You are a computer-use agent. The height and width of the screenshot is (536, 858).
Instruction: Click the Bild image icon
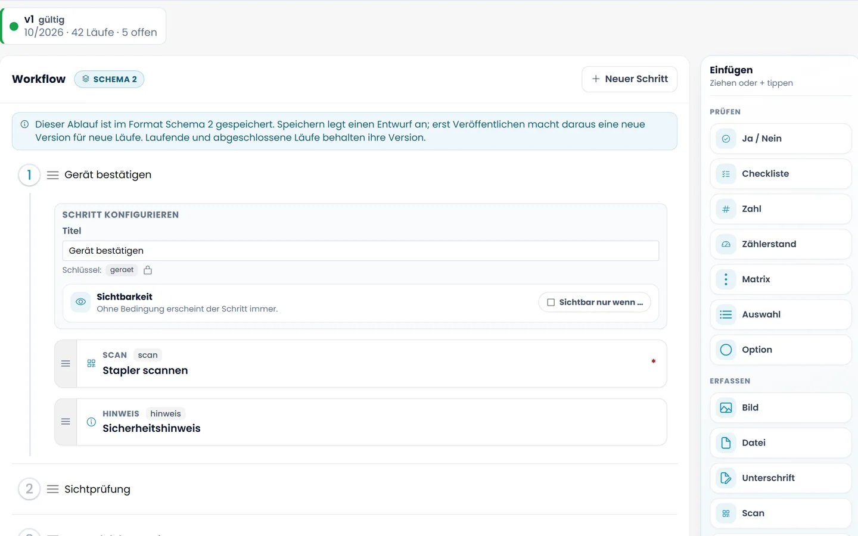point(726,408)
